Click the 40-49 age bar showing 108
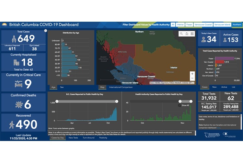The height and width of the screenshot is (163, 243). tap(69, 60)
